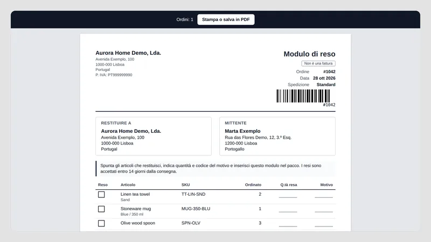Click the 'MITTENTE' label

235,123
